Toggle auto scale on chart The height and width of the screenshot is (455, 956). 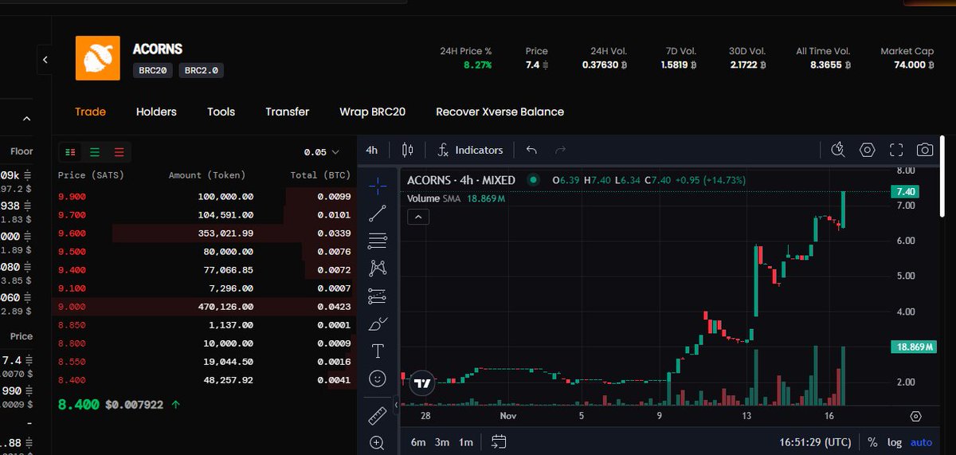(921, 442)
